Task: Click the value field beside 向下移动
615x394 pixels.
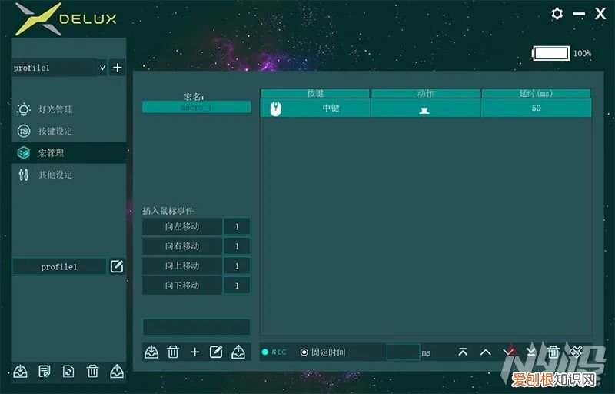Action: click(237, 285)
